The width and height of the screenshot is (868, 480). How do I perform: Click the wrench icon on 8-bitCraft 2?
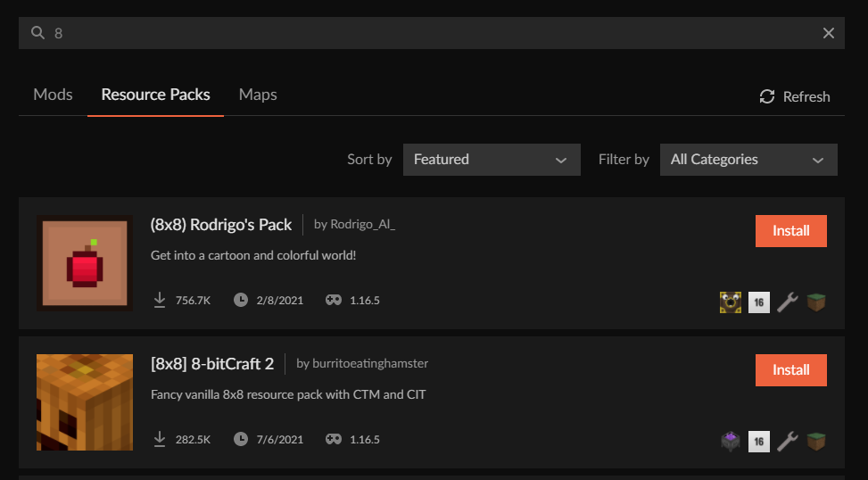pyautogui.click(x=787, y=442)
